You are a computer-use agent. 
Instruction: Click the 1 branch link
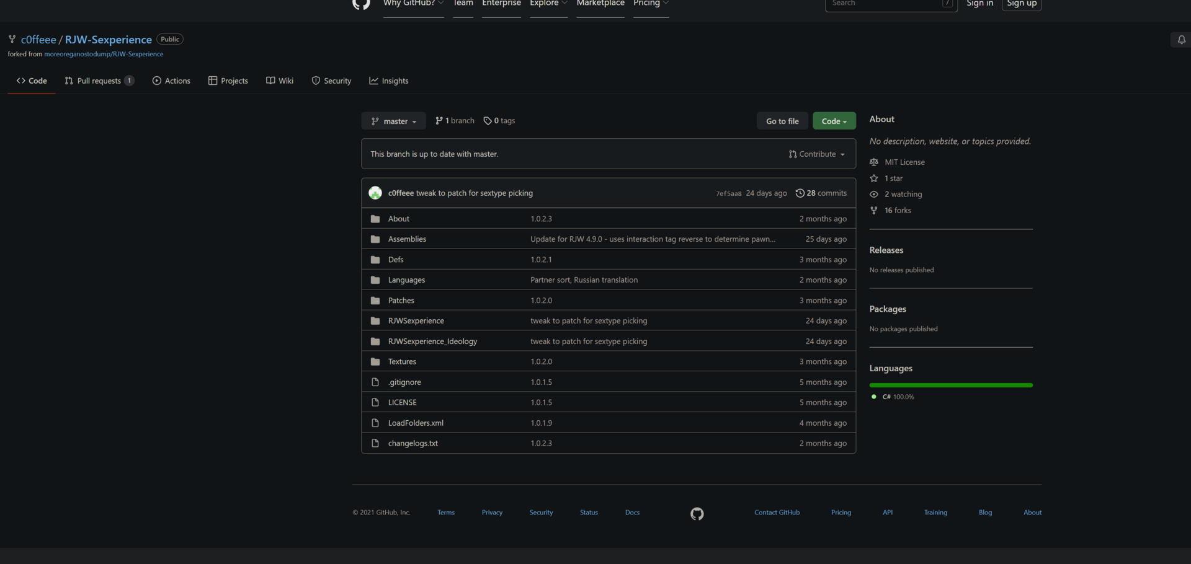tap(455, 121)
